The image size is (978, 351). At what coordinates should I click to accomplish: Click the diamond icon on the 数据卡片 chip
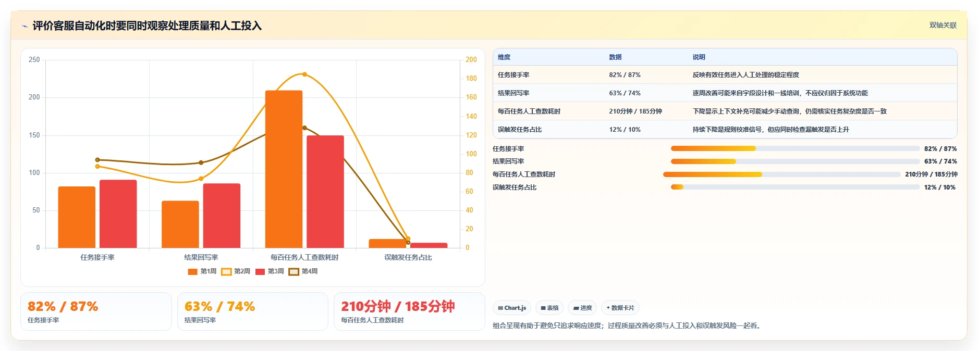pyautogui.click(x=608, y=308)
